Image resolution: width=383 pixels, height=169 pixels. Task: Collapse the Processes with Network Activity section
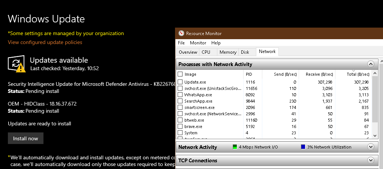371,64
